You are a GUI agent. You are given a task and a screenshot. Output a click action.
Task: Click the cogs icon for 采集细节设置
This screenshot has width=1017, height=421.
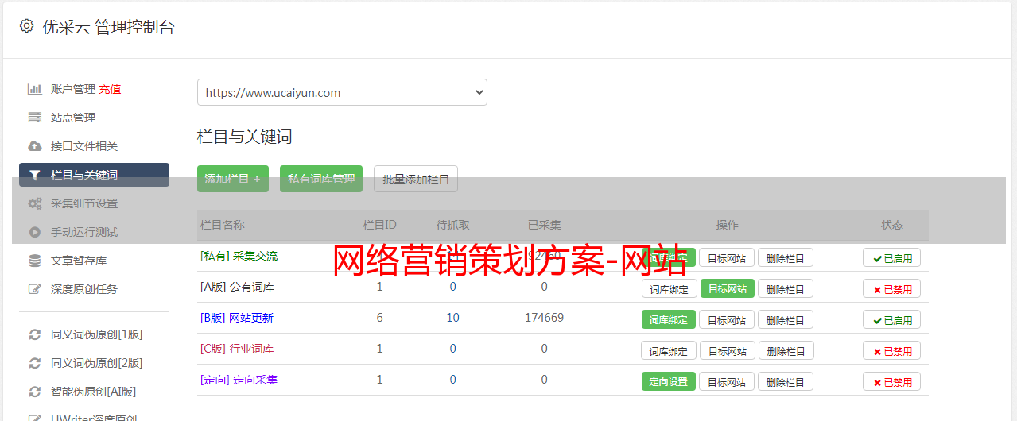pos(35,203)
